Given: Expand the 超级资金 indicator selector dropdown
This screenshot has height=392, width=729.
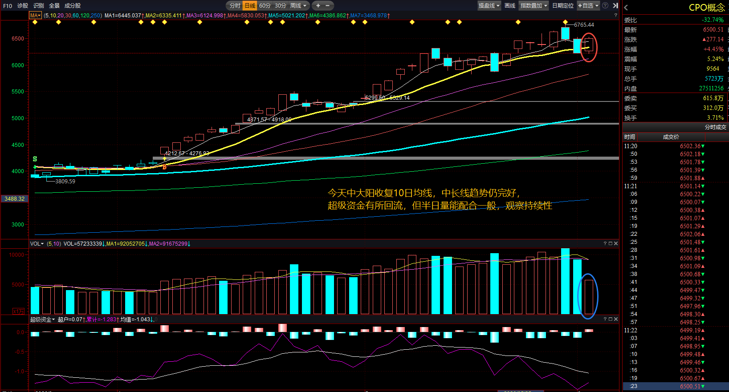Looking at the screenshot, I should 42,319.
